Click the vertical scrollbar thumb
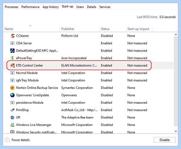Screen dimensions: 181x149 [176, 81]
